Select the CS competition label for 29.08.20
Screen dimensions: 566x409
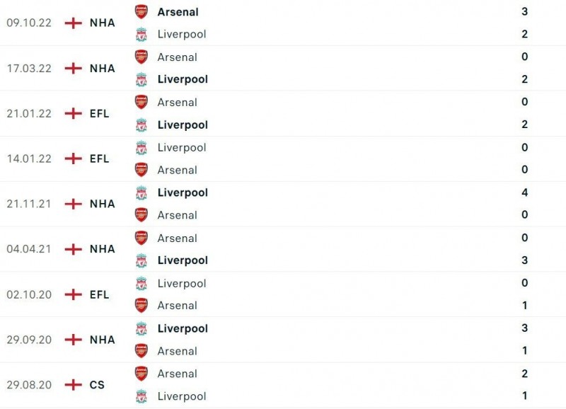[97, 385]
